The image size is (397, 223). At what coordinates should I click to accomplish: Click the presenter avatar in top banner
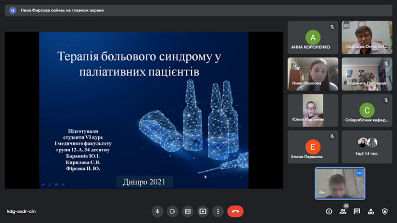click(13, 10)
